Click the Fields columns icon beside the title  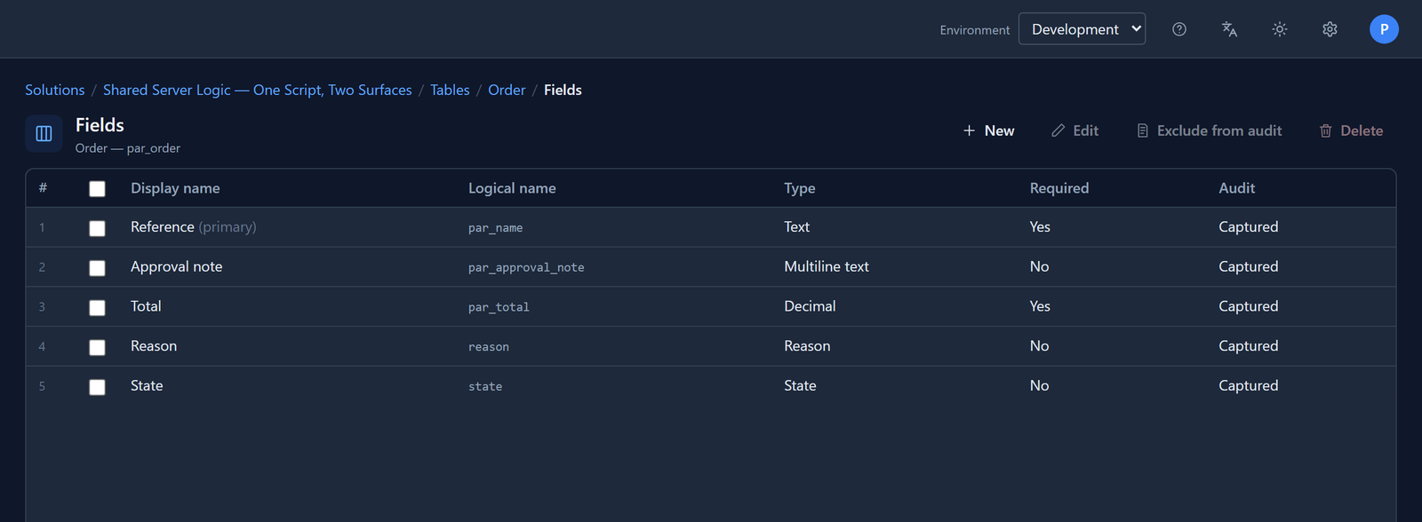[44, 134]
